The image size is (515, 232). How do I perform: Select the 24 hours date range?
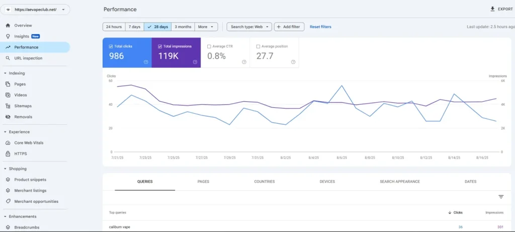[x=114, y=27]
